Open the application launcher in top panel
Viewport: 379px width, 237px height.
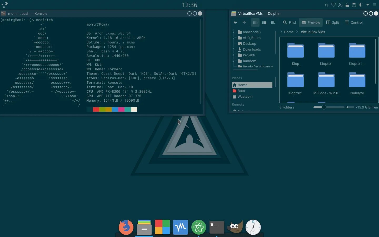click(x=5, y=5)
